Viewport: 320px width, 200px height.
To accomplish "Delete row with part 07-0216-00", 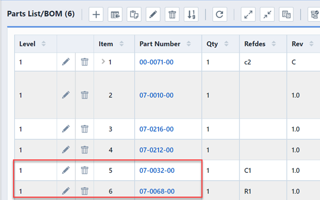I will click(x=85, y=129).
